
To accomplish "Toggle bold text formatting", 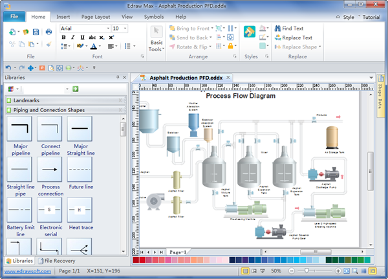I will tap(64, 38).
